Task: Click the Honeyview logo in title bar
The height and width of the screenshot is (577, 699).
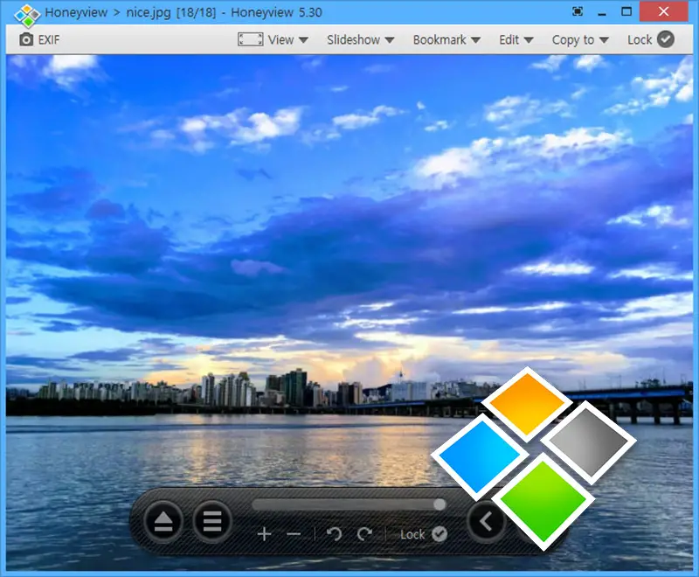Action: [27, 14]
